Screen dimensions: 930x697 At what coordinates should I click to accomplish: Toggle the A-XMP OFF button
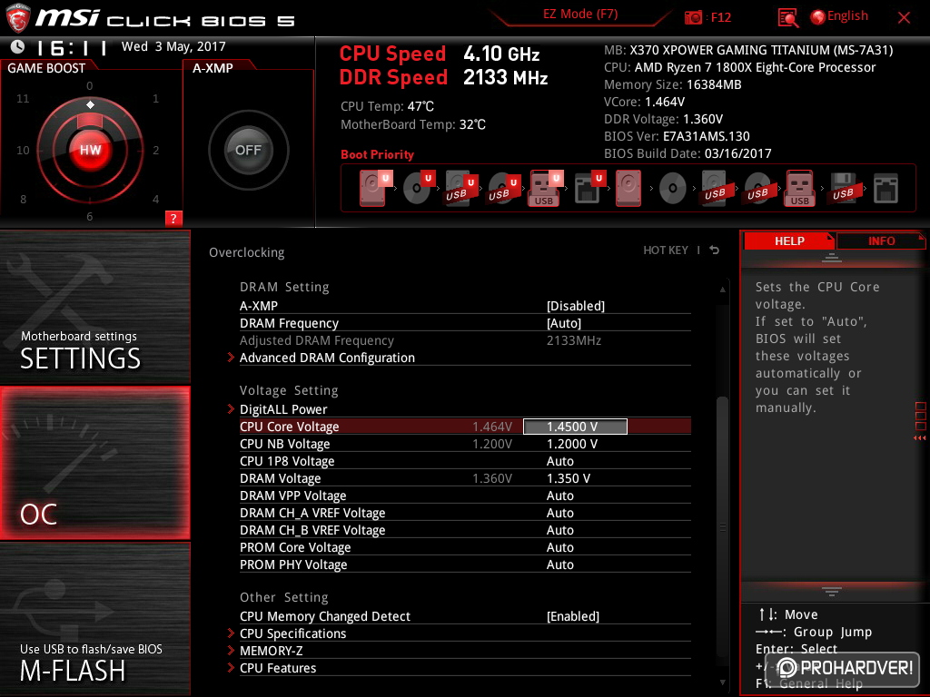248,150
